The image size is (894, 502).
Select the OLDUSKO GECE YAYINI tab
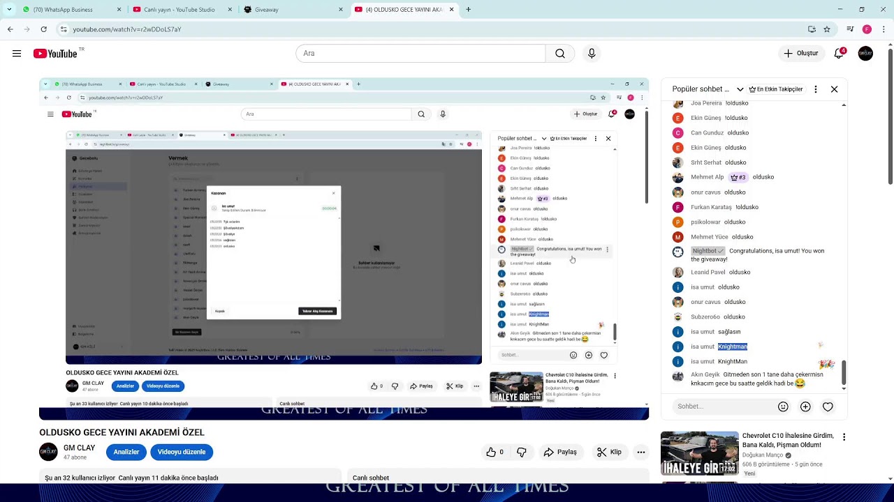coord(404,10)
